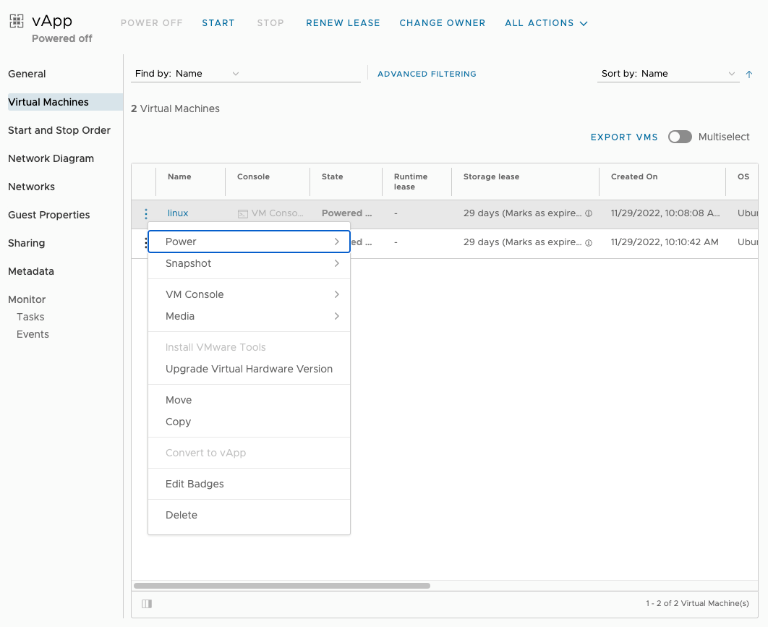Click the sort ascending arrow icon
This screenshot has height=627, width=768.
click(749, 74)
